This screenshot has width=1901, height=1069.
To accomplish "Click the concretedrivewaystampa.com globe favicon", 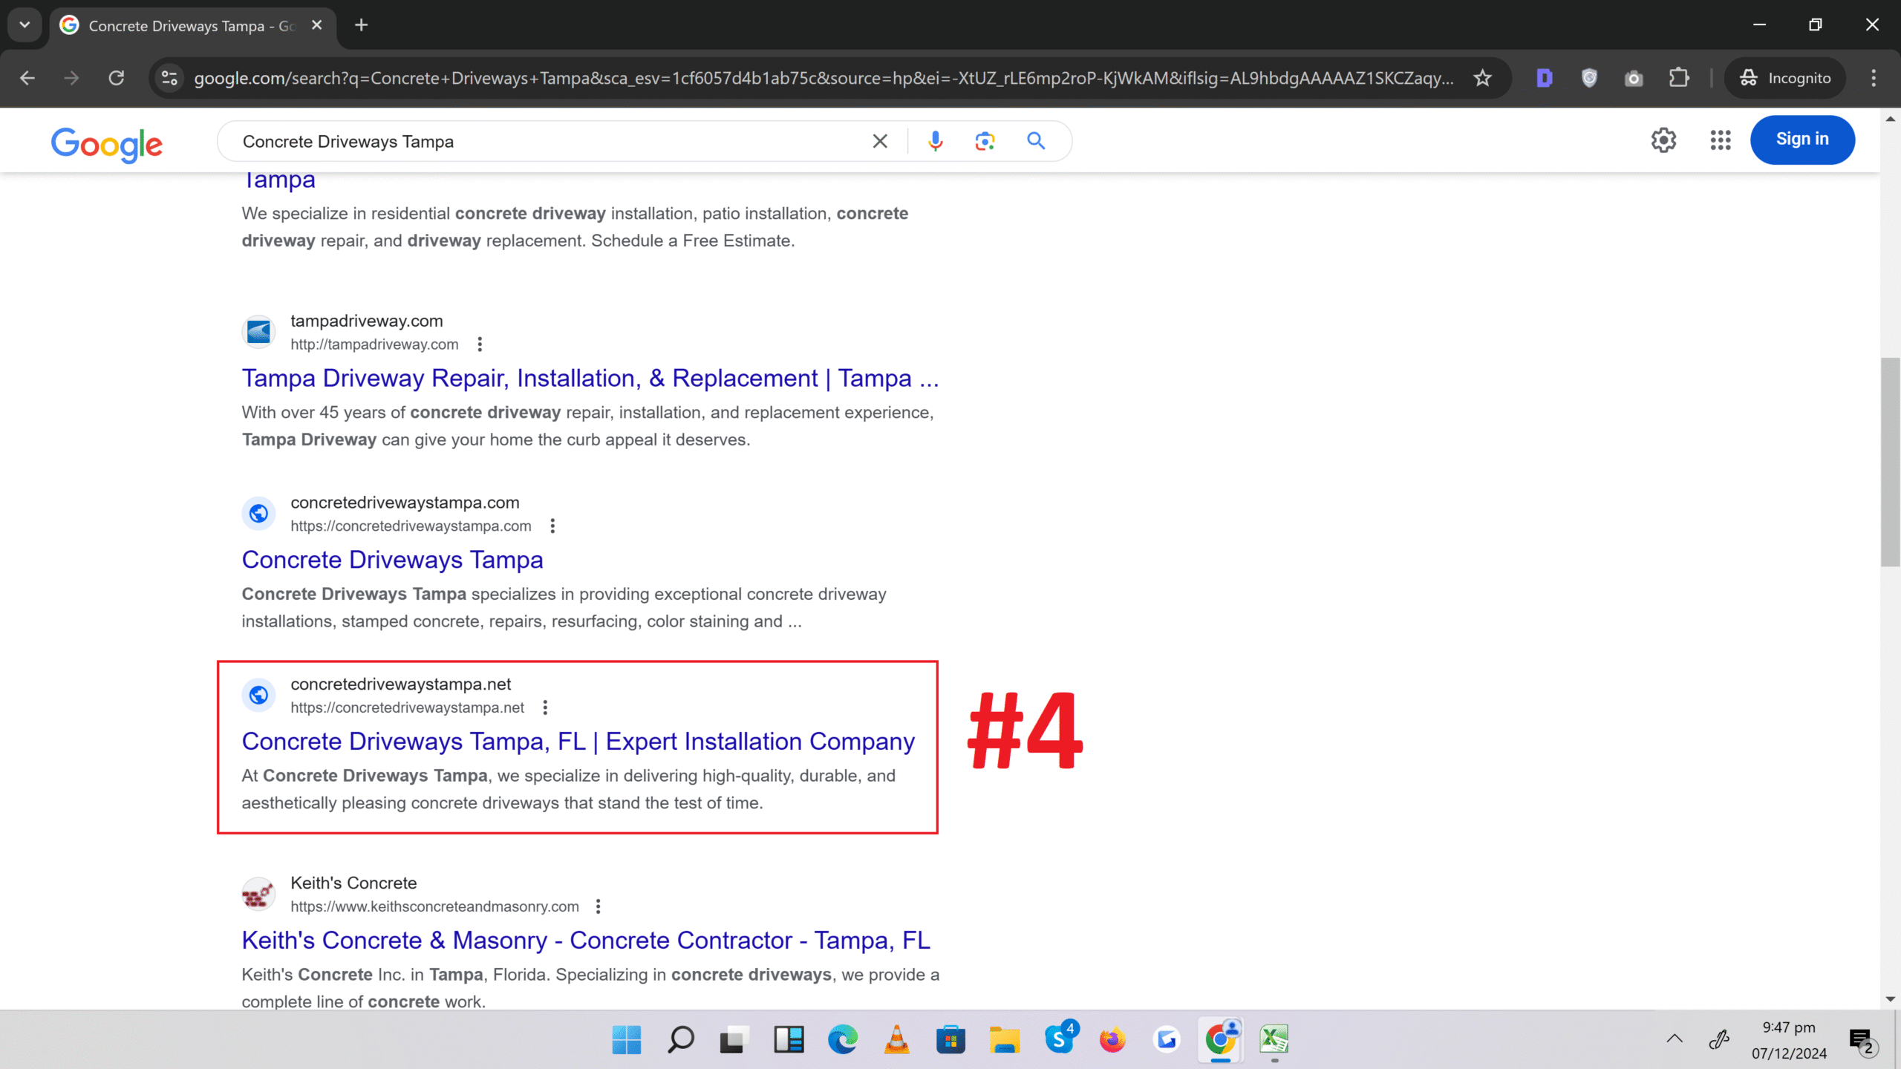I will pyautogui.click(x=258, y=513).
